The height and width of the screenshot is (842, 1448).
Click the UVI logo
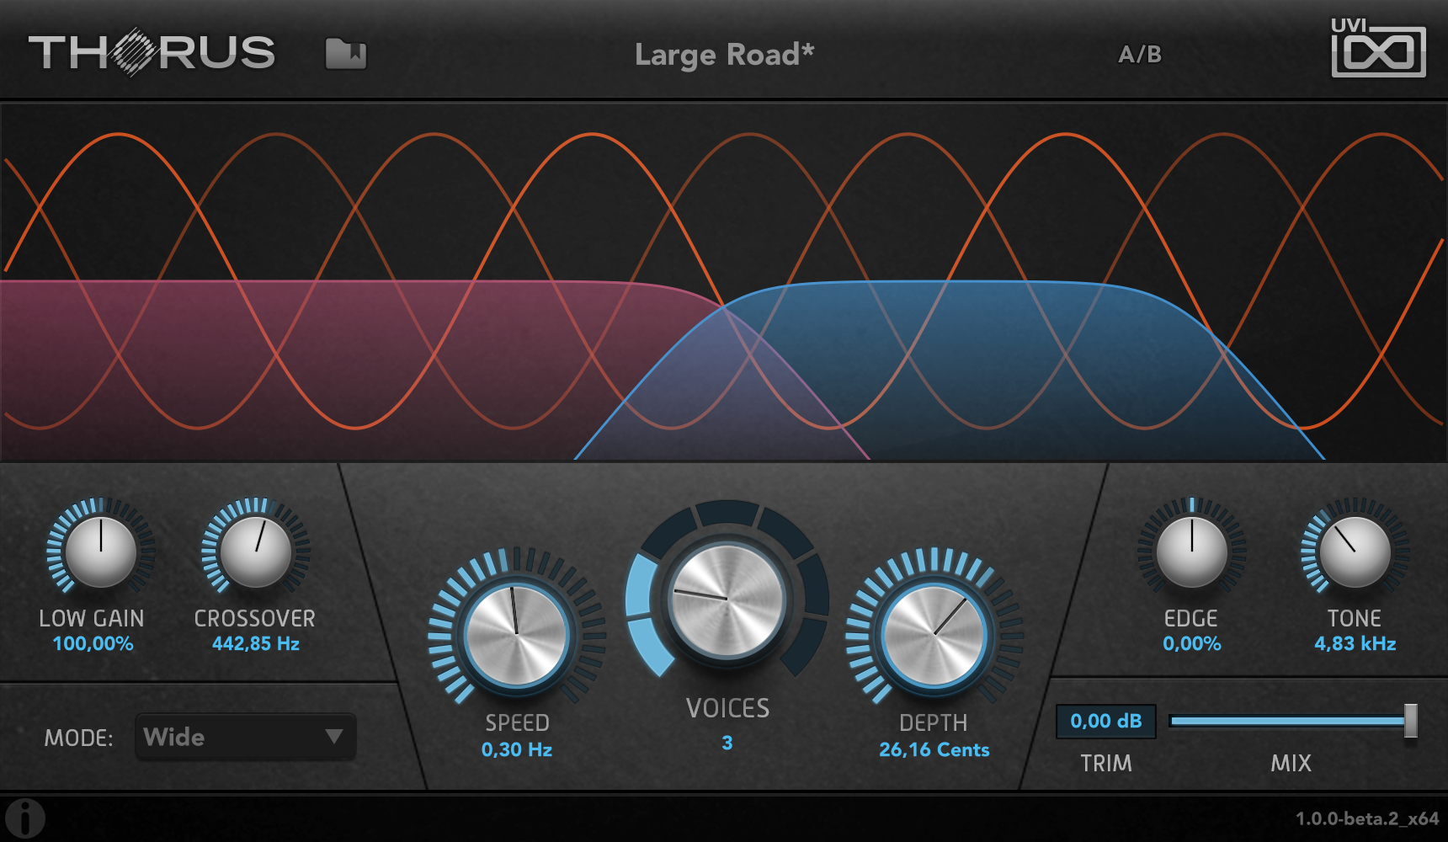1378,48
